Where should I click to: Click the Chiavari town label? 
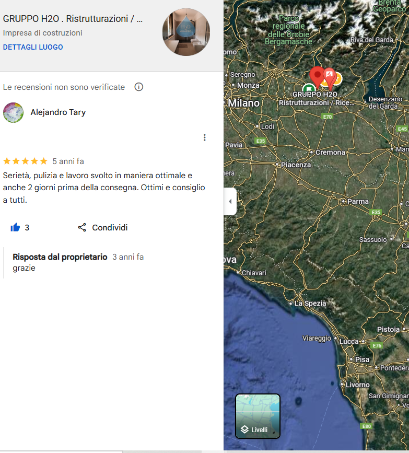click(254, 273)
